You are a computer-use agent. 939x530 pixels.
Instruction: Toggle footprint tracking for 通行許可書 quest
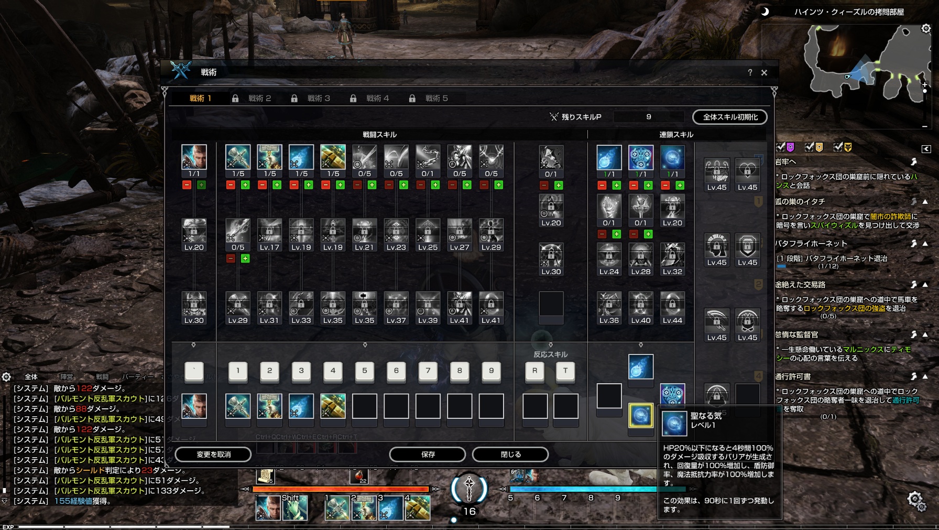pos(914,376)
